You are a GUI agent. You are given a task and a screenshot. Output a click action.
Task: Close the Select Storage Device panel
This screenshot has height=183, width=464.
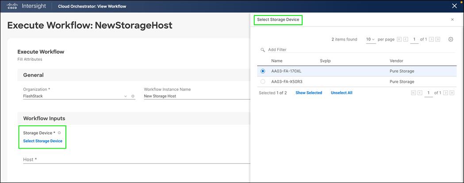pyautogui.click(x=452, y=20)
